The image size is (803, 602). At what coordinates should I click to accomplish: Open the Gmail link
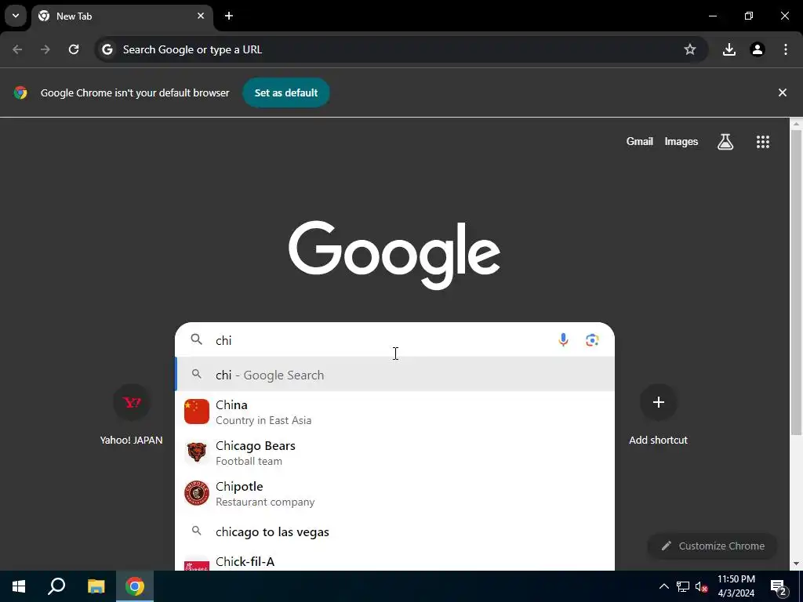click(x=640, y=142)
